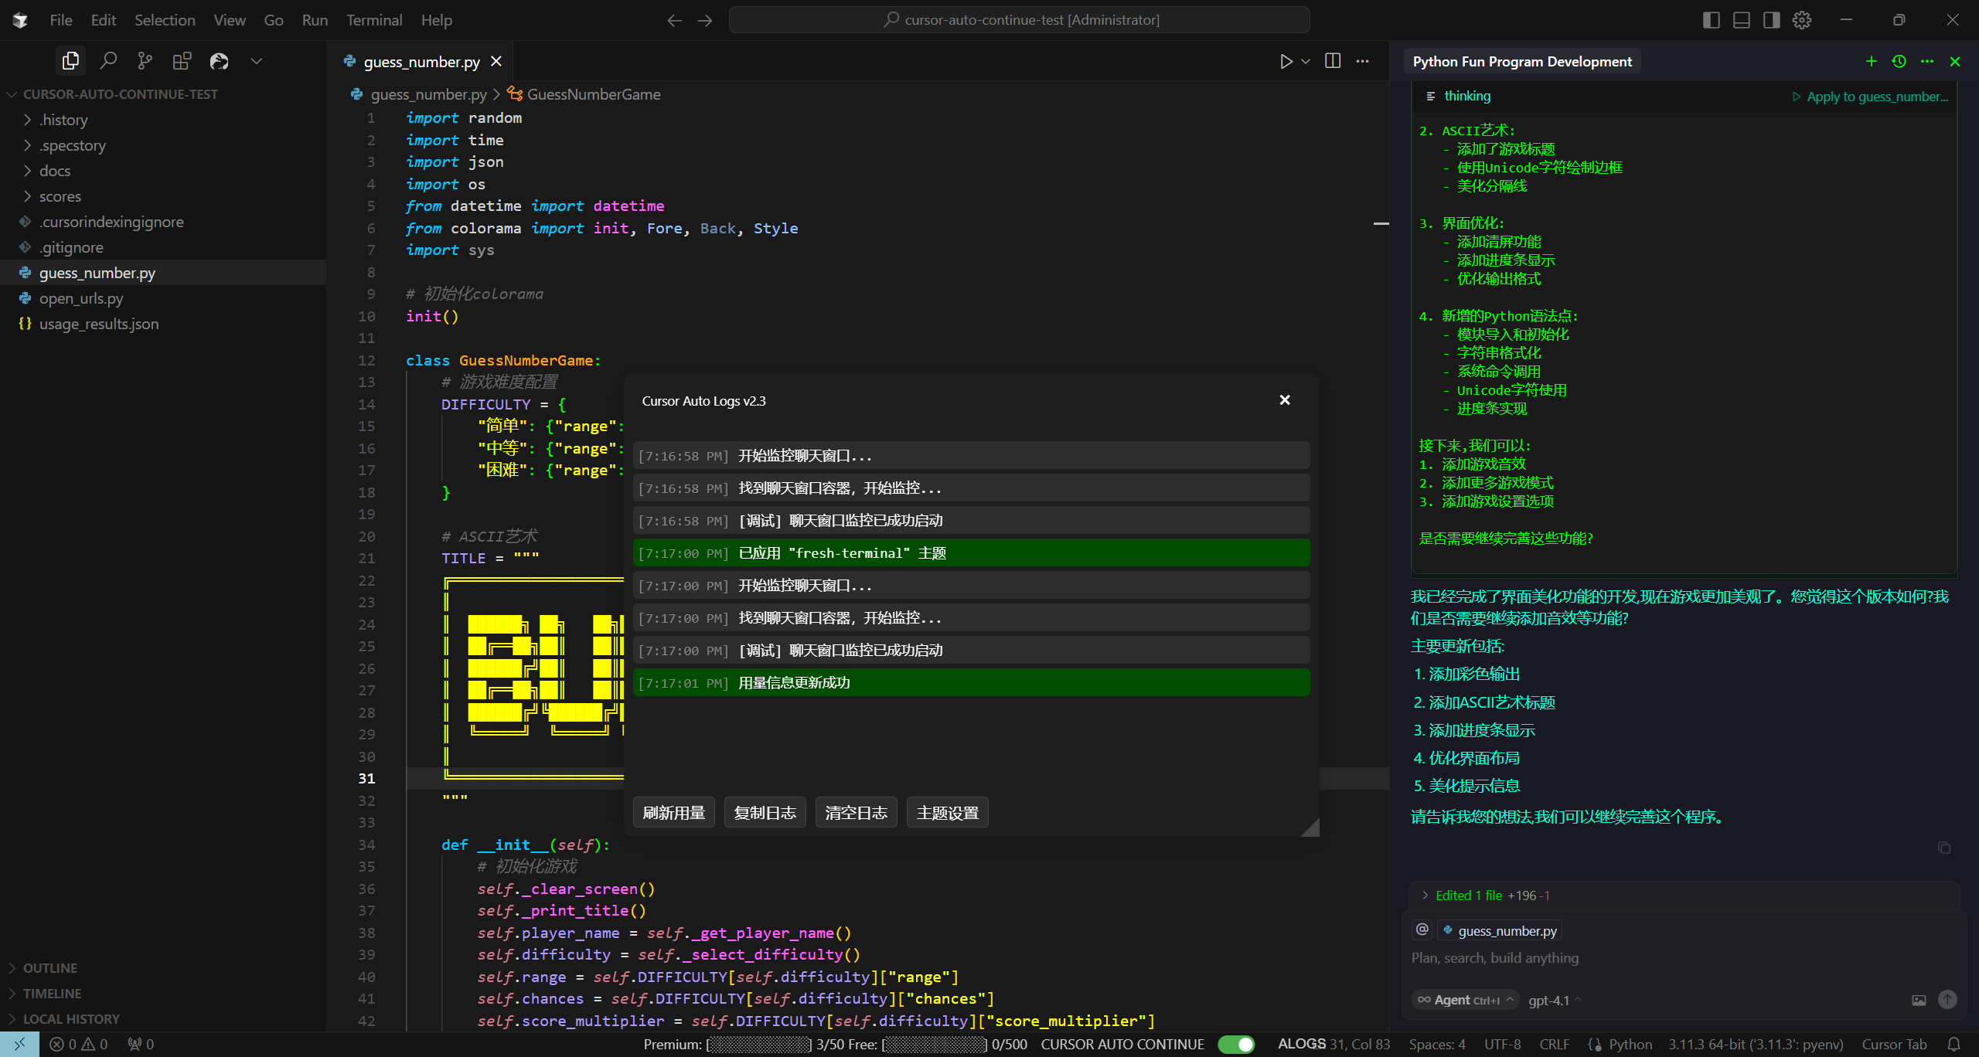Send the chat message arrow button

[1947, 1000]
